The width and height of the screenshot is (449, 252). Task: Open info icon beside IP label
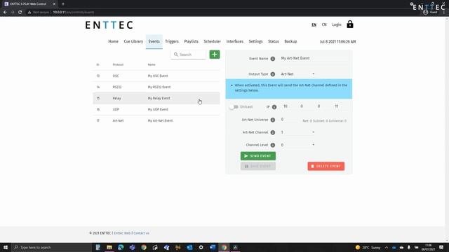[274, 107]
